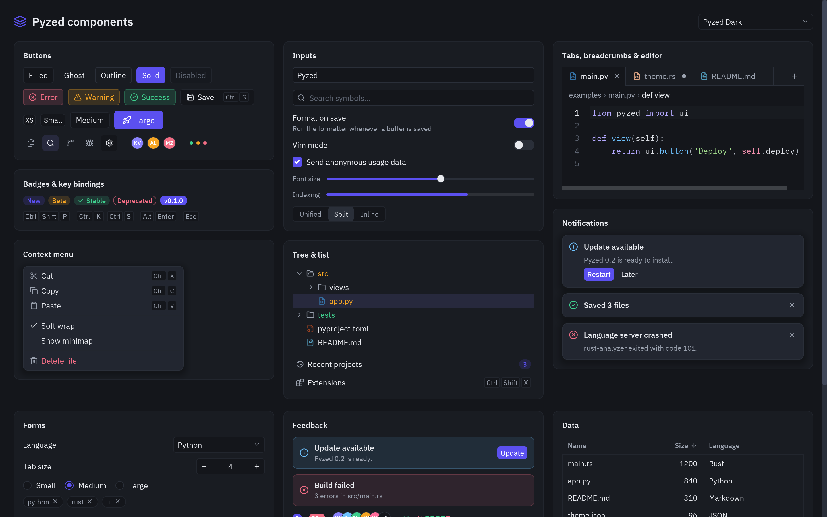This screenshot has height=517, width=827.
Task: Open the Language Python dropdown
Action: (x=219, y=445)
